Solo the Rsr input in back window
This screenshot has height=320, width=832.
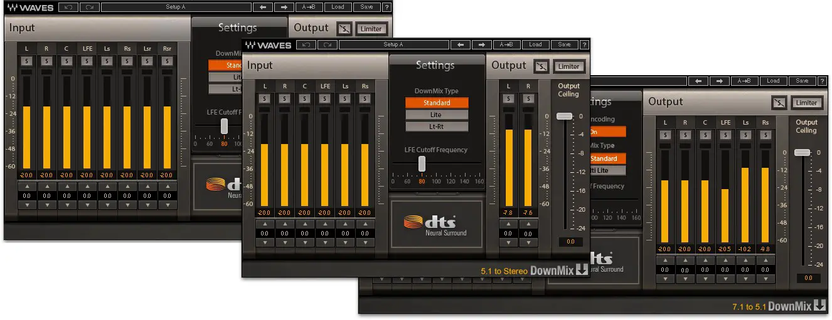167,61
